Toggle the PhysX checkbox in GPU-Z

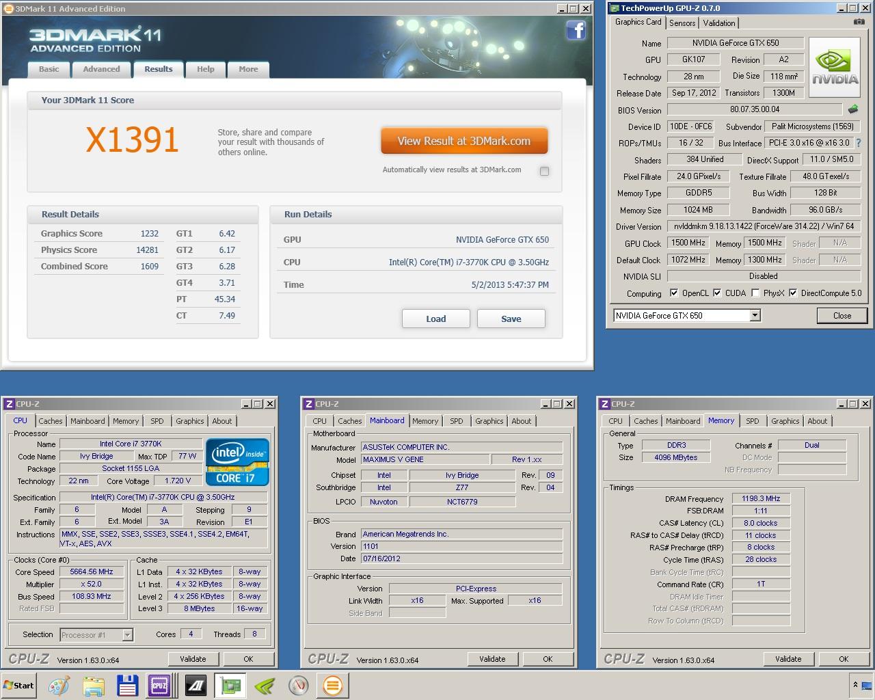(755, 293)
